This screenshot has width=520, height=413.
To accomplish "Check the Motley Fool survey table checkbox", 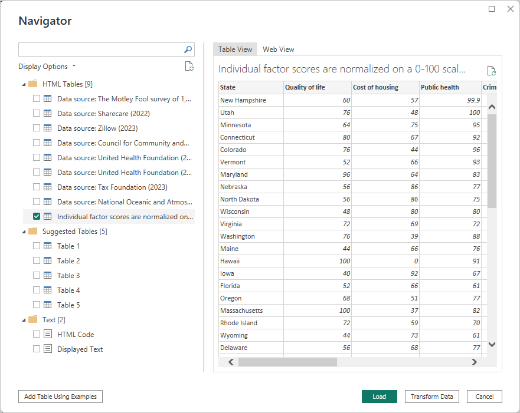I will (x=37, y=98).
